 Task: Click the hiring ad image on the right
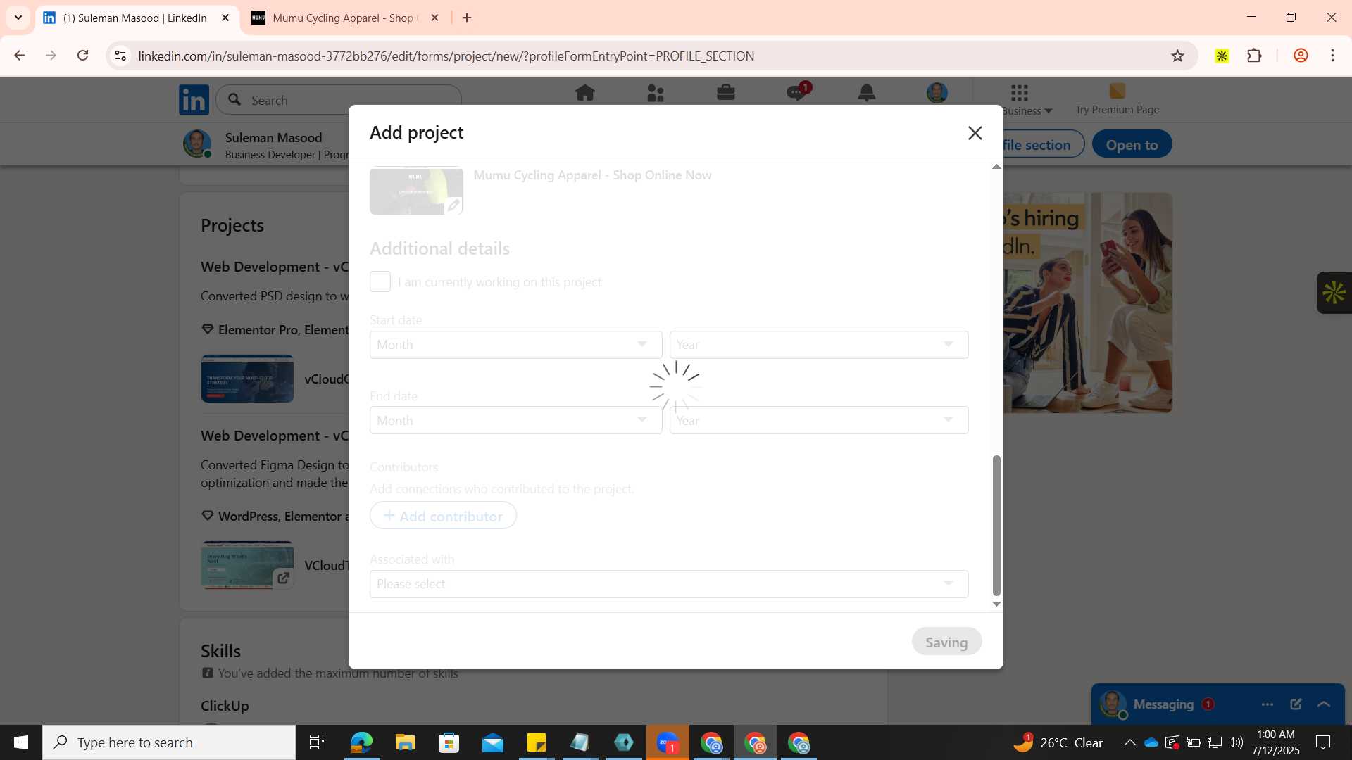point(1088,303)
